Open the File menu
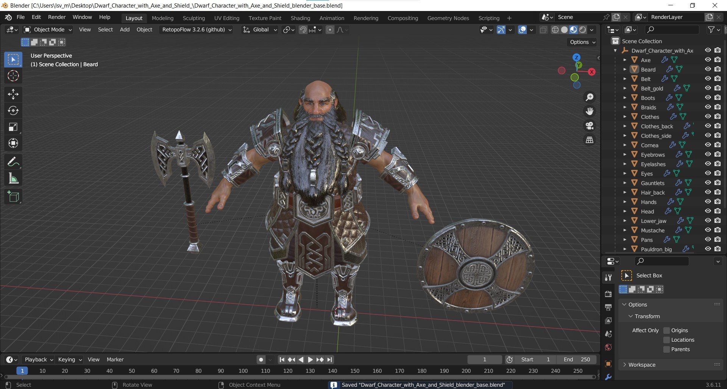Viewport: 727px width, 389px height. point(20,17)
